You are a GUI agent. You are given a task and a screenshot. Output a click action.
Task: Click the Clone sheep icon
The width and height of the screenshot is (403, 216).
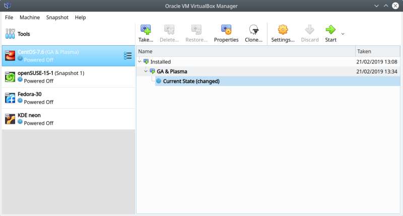[x=254, y=30]
